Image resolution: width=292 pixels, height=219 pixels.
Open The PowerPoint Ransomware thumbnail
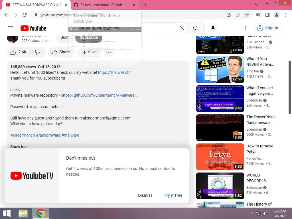[x=220, y=128]
